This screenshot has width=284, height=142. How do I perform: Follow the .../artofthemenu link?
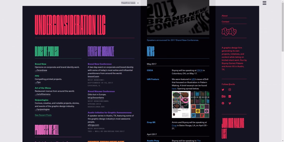[x=43, y=94]
